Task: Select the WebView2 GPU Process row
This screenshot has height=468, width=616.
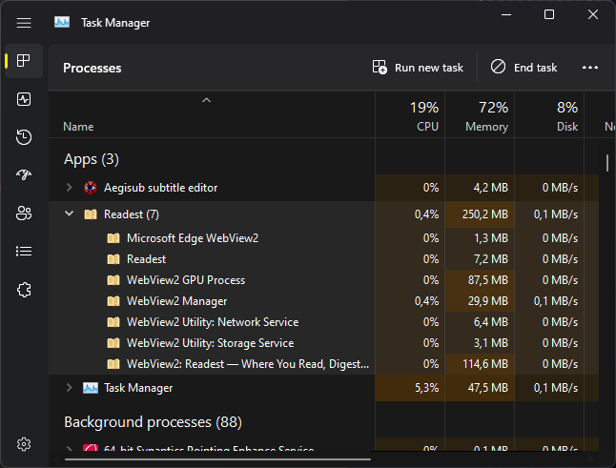Action: pos(186,280)
